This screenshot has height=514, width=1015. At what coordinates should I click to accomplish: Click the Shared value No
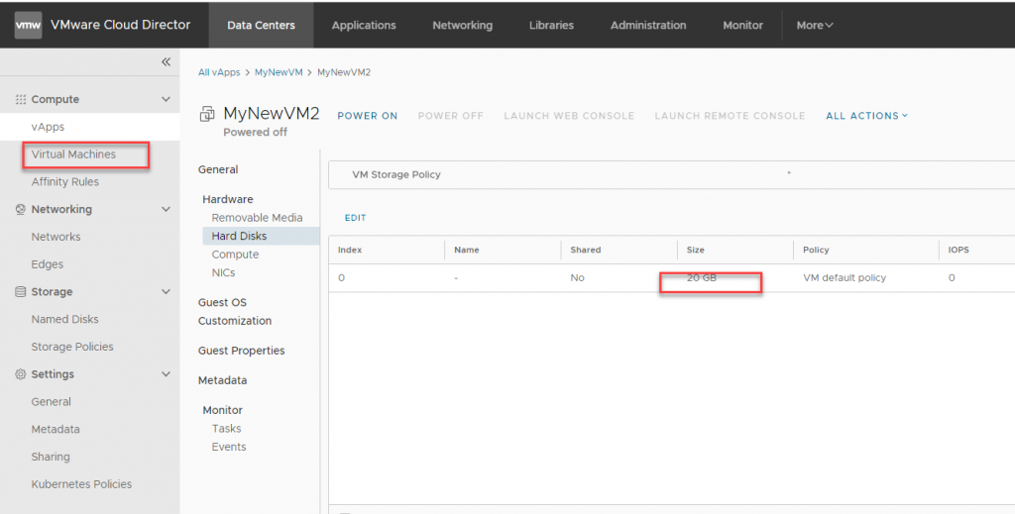pos(578,278)
